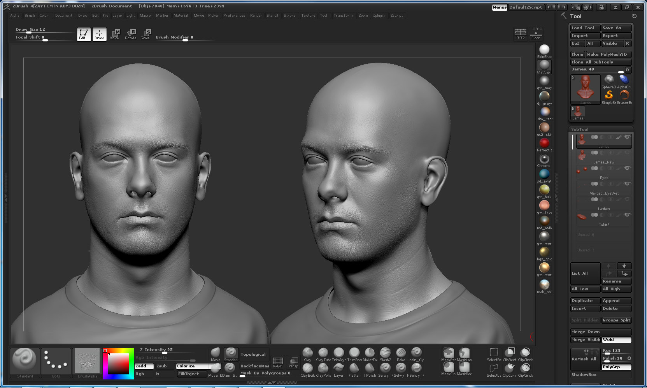The image size is (647, 388).
Task: Select the hPolish brush
Action: 370,369
